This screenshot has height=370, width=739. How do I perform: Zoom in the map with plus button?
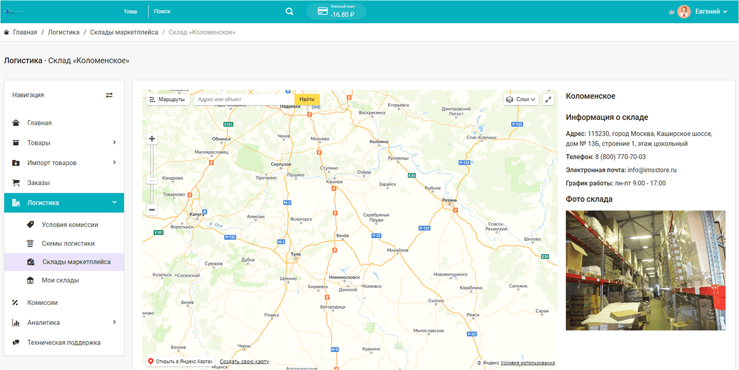[152, 139]
